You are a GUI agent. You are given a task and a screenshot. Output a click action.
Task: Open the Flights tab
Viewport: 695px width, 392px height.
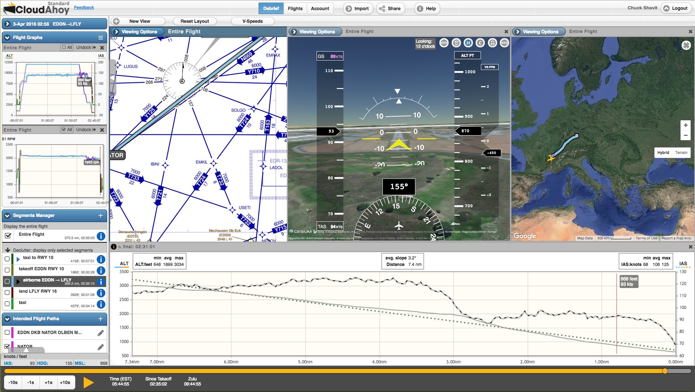pos(295,9)
